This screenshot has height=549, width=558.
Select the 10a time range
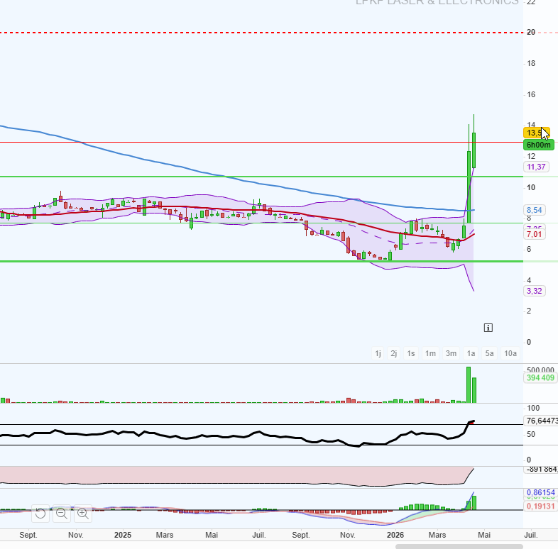[x=510, y=353]
